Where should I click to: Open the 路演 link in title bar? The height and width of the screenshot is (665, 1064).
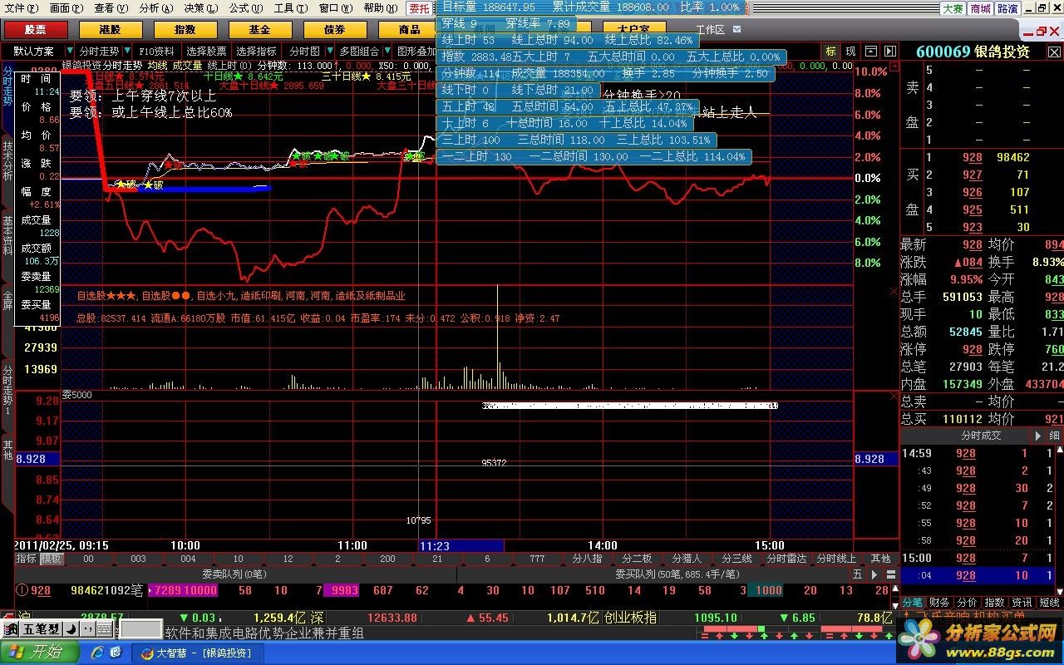click(x=1007, y=7)
